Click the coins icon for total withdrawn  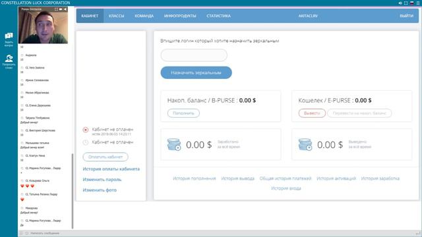pyautogui.click(x=305, y=145)
